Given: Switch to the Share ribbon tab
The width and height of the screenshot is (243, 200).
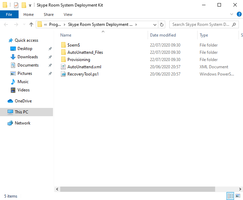Looking at the screenshot, I should click(x=49, y=14).
